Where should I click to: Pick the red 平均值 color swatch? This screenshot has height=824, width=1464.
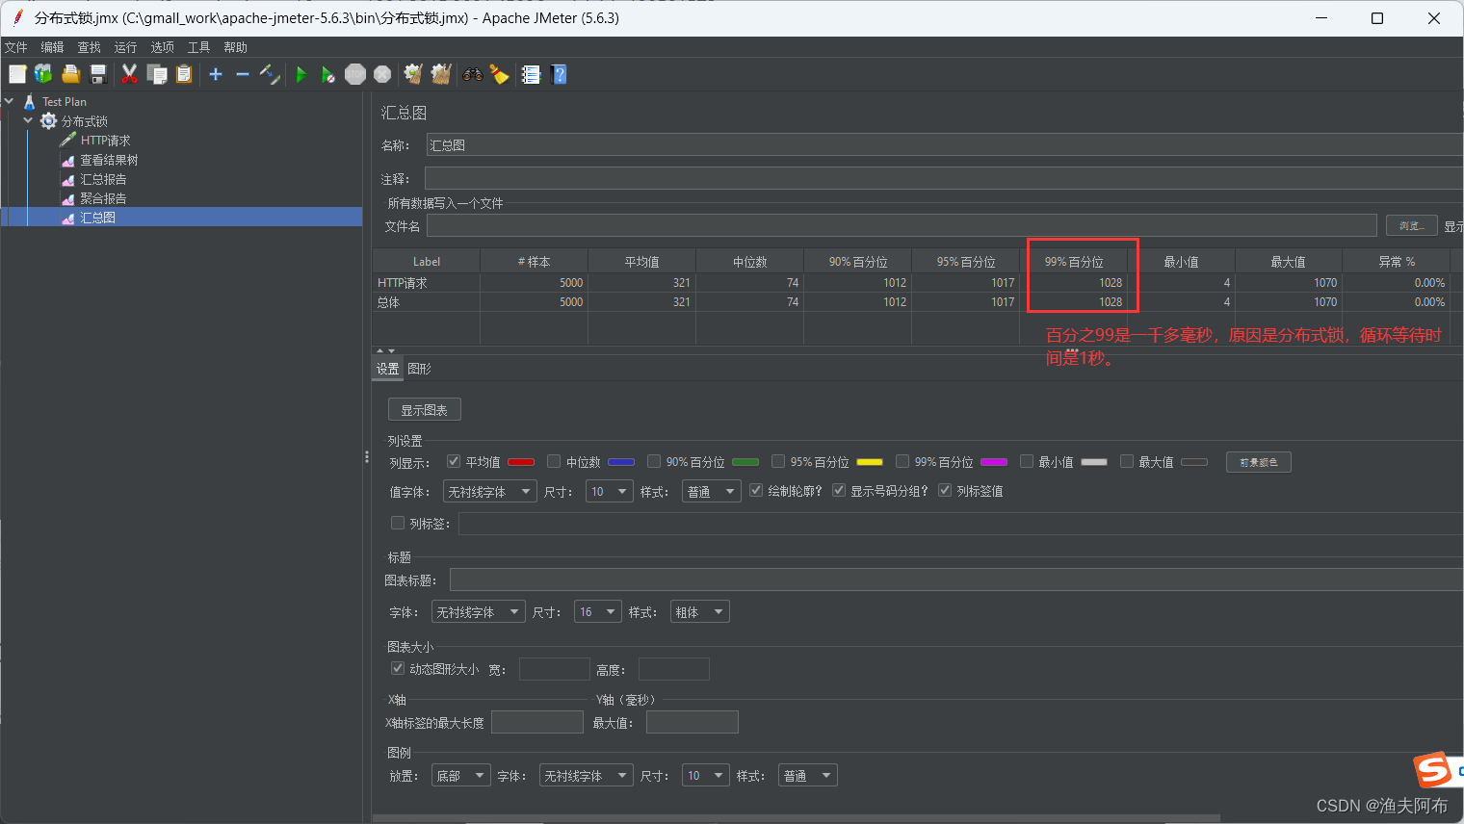[520, 462]
